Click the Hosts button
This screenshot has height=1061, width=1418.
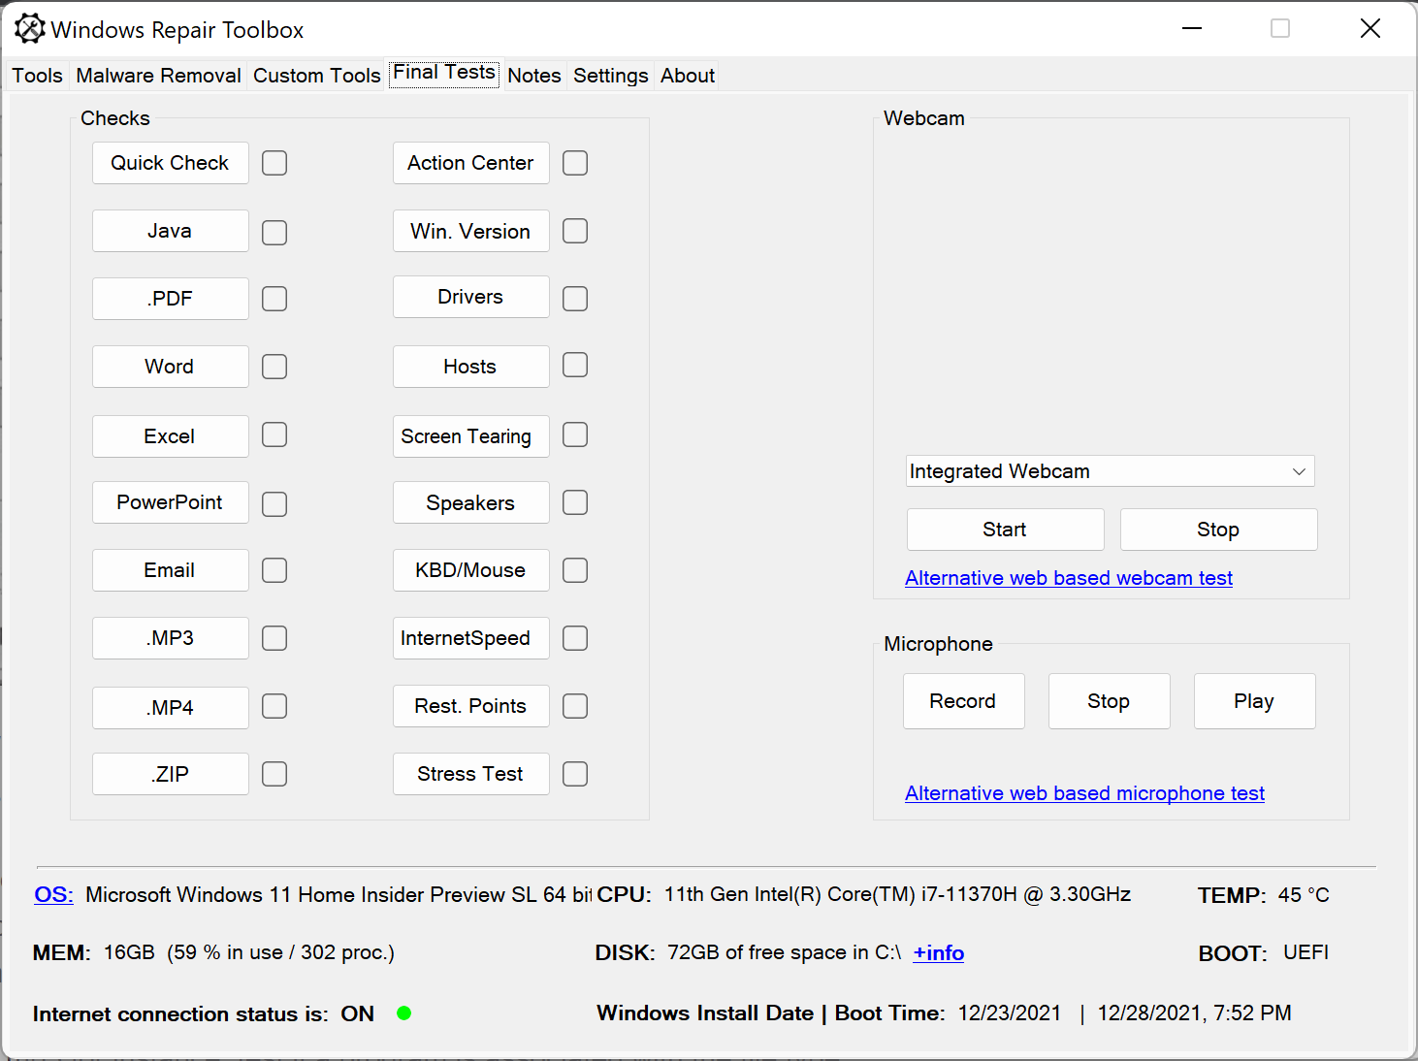471,367
